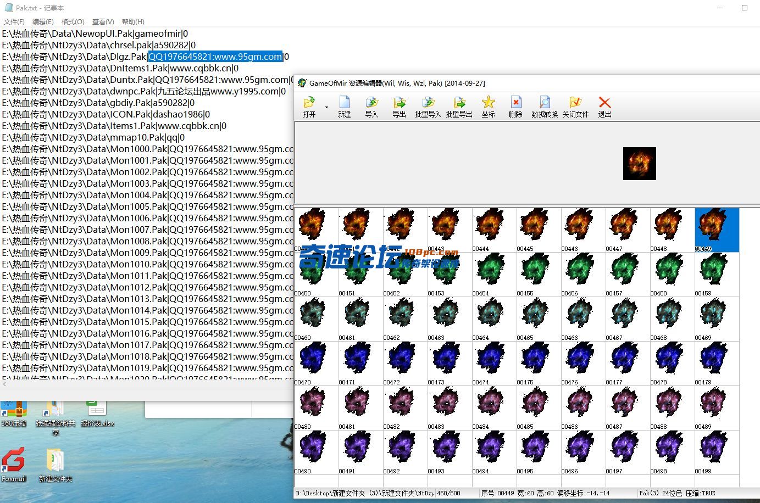Viewport: 760px width, 503px height.
Task: Select teal flame thumbnail 00469
Action: point(717,319)
